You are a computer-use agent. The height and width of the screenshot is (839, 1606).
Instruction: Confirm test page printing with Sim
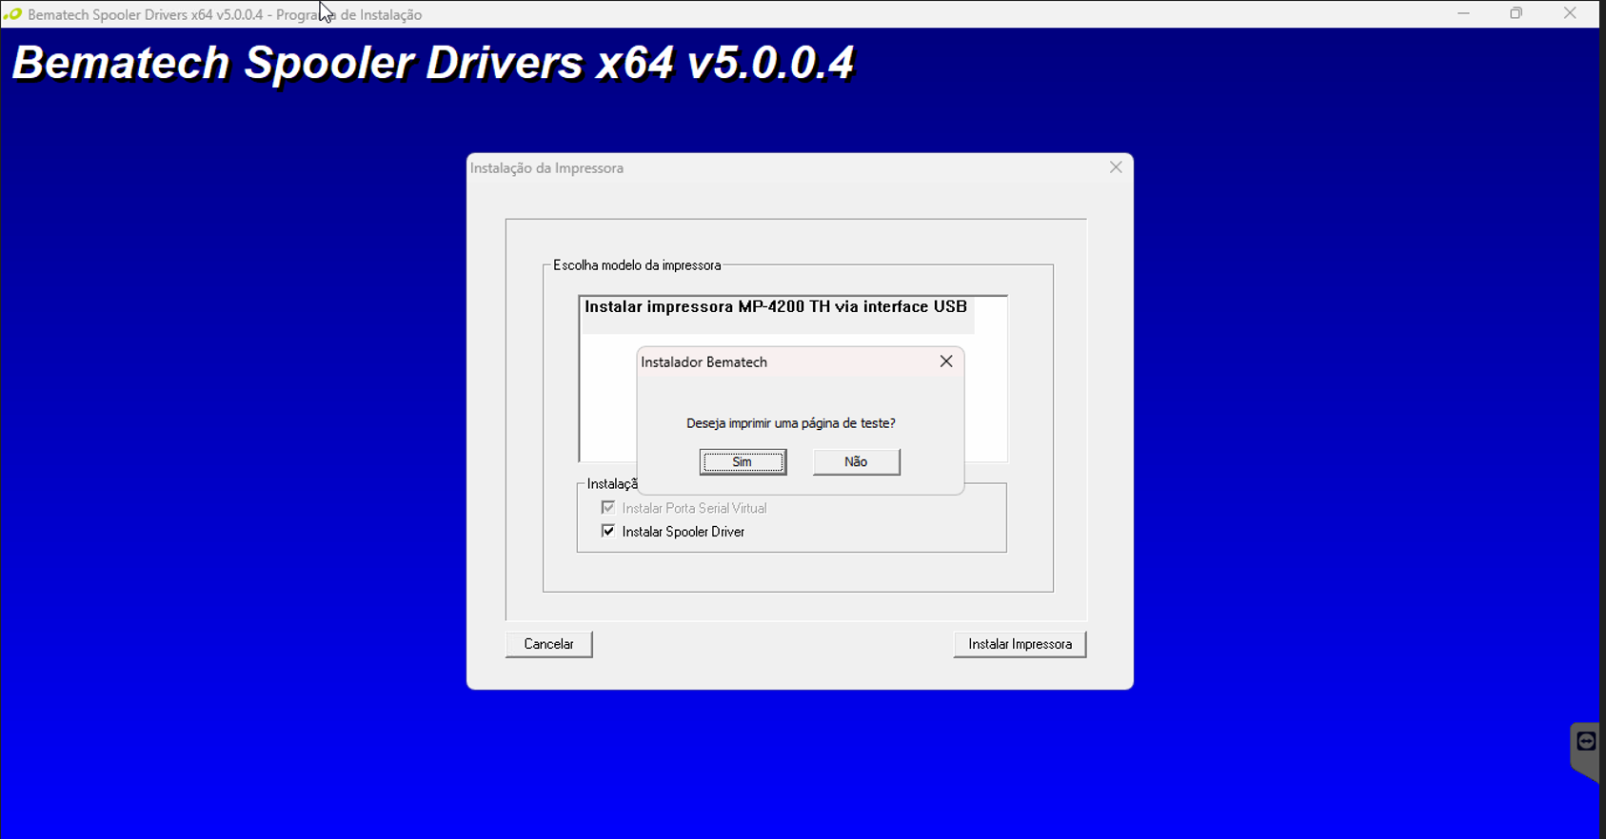[743, 462]
